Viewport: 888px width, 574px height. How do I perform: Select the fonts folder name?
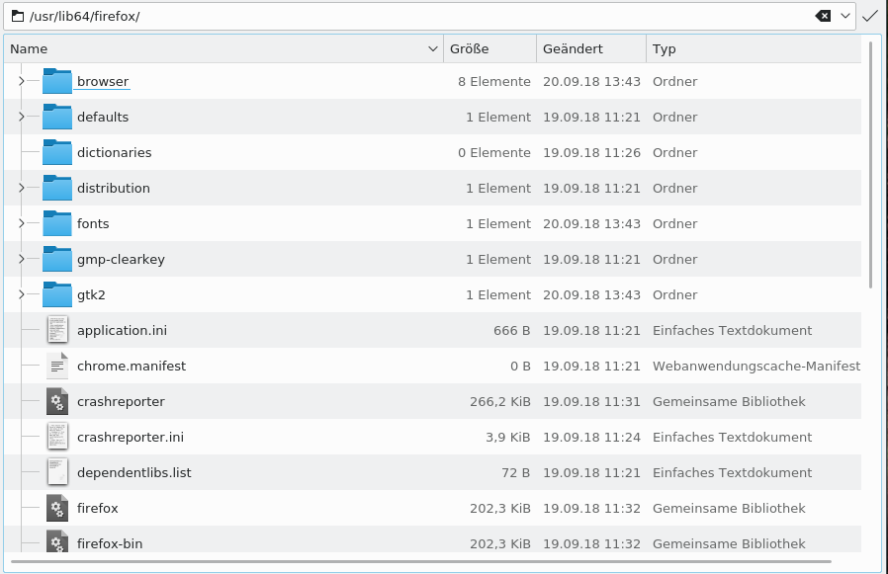(93, 223)
